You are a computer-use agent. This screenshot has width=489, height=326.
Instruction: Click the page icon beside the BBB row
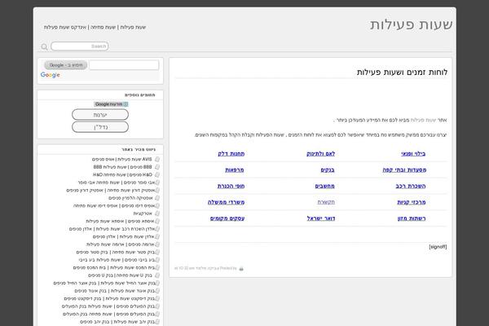click(157, 167)
